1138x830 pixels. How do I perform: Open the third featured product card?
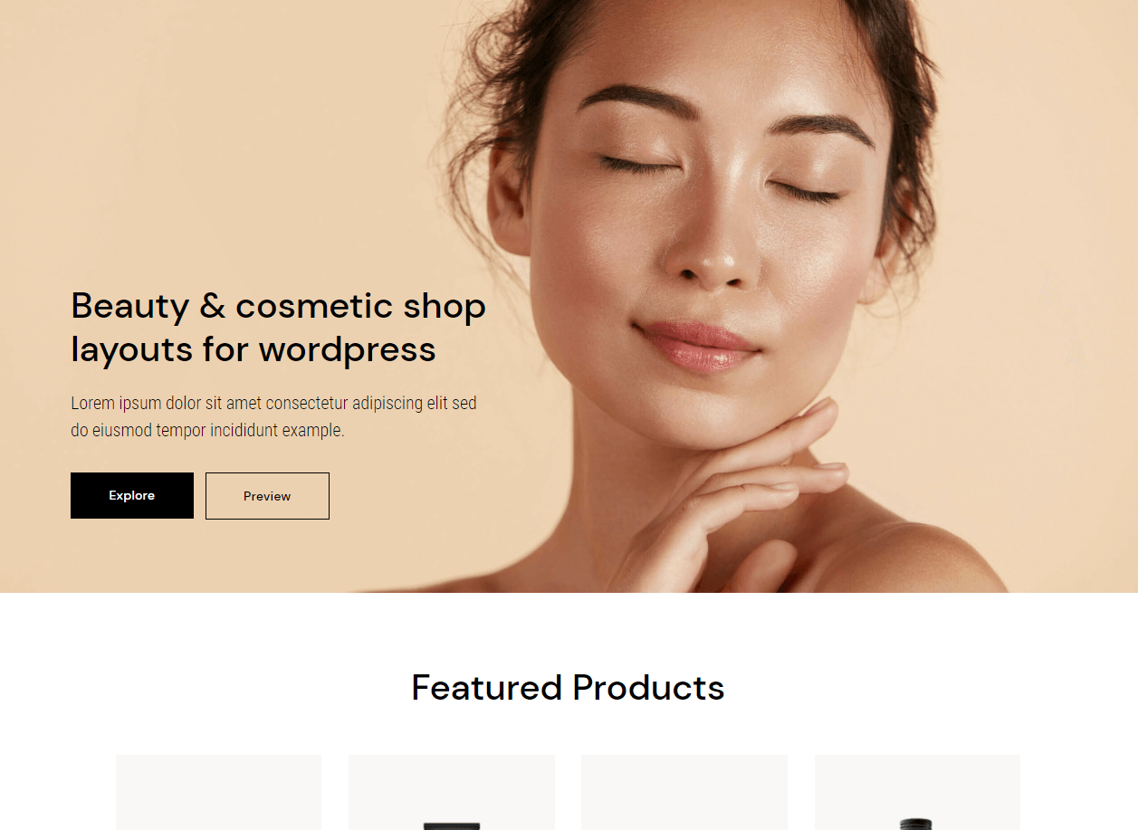pos(684,792)
